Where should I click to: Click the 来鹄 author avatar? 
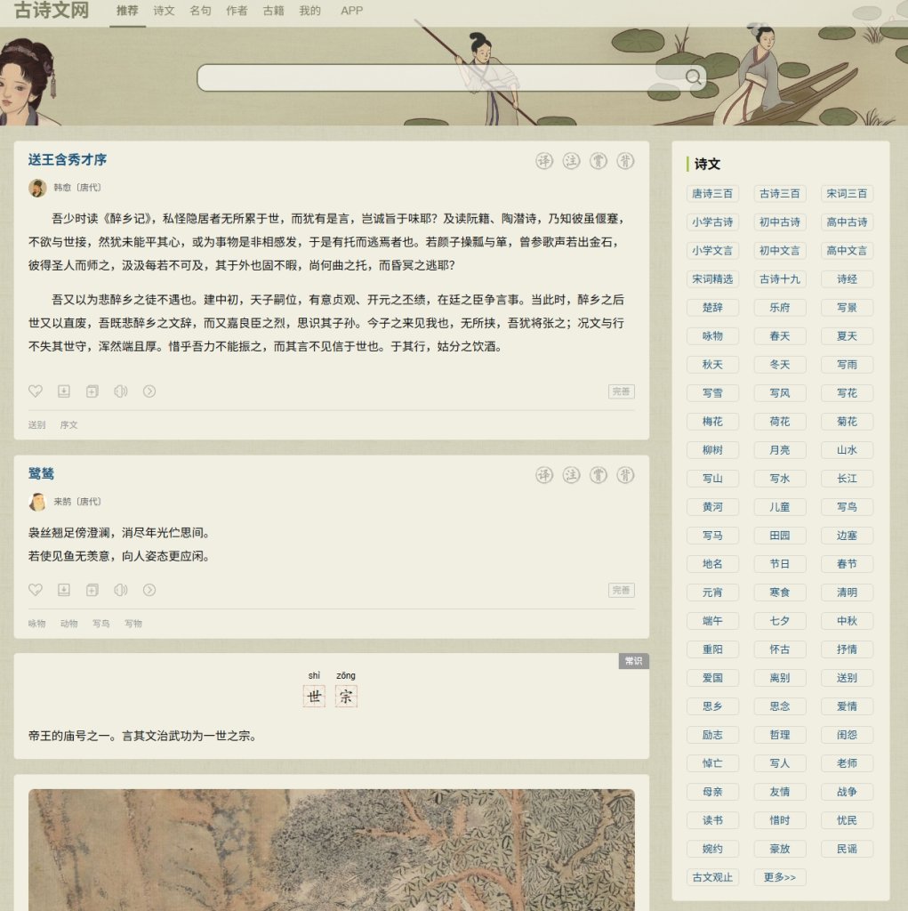[37, 502]
